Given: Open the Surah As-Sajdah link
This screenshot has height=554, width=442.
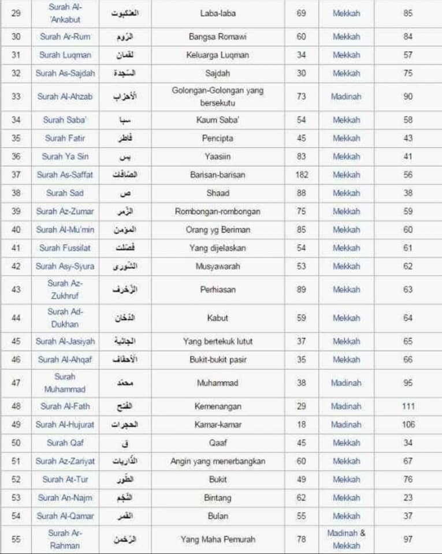Looking at the screenshot, I should click(x=65, y=73).
